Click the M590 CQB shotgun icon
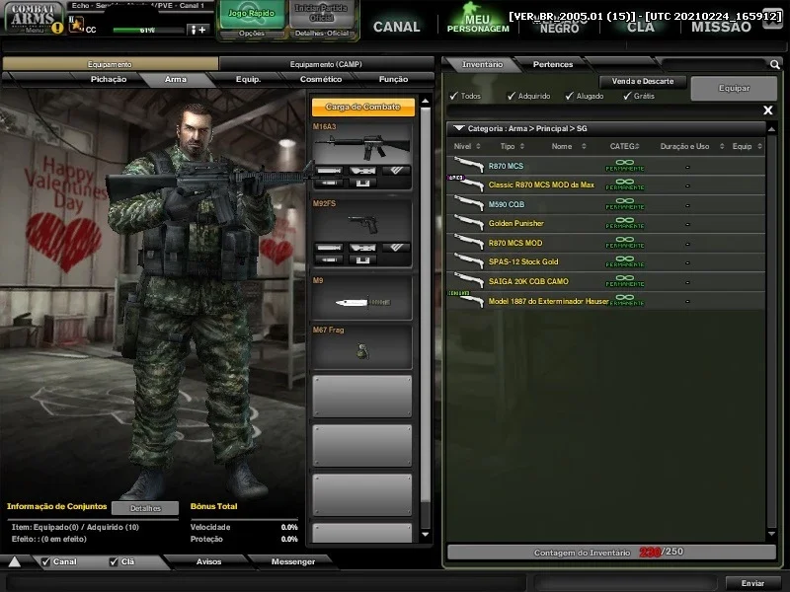This screenshot has width=790, height=592. tap(468, 203)
